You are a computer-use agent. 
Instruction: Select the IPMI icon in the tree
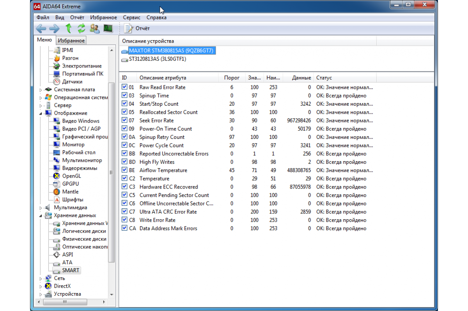56,50
